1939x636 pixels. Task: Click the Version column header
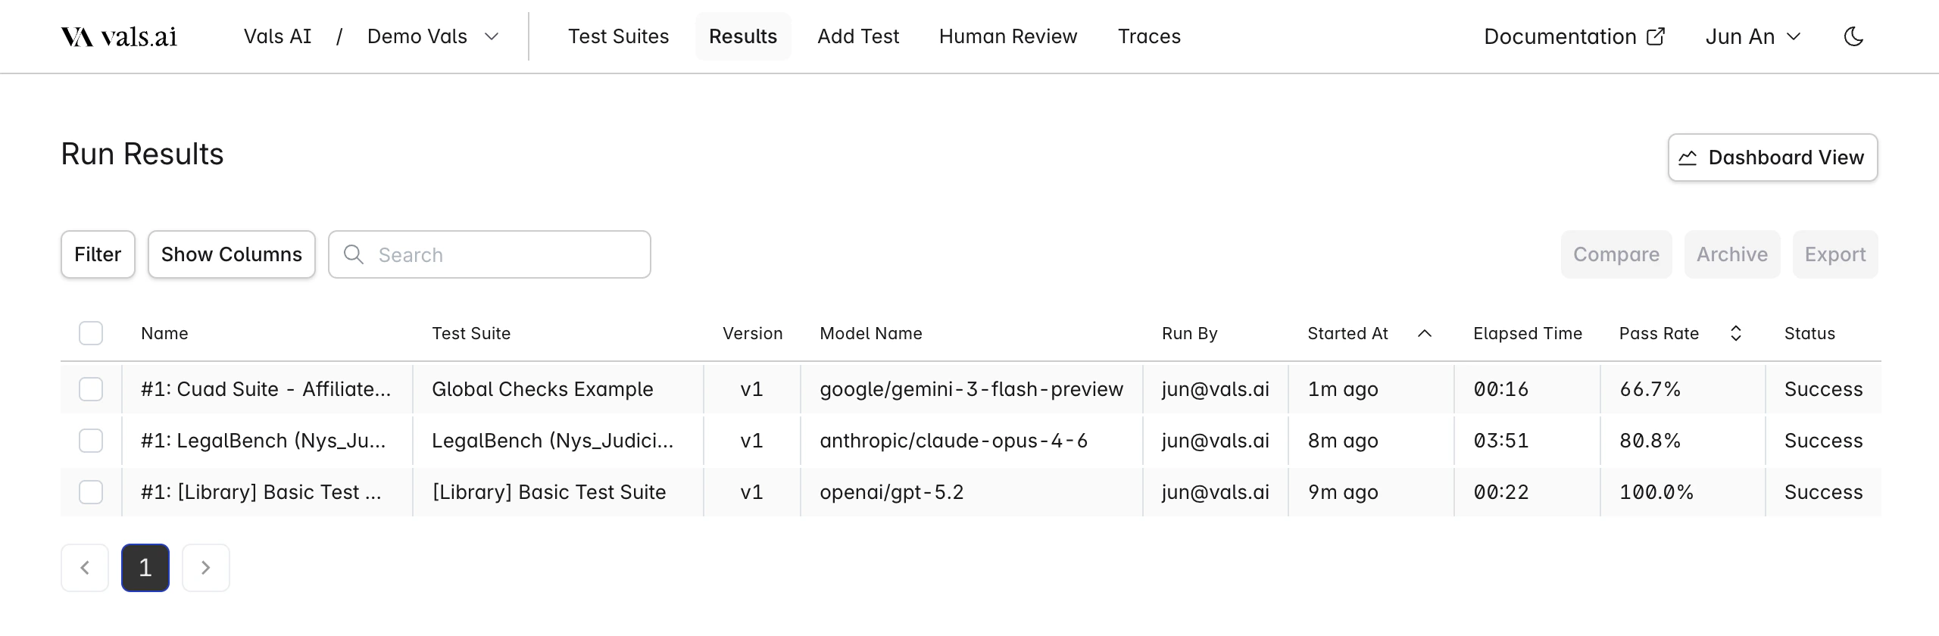752,333
